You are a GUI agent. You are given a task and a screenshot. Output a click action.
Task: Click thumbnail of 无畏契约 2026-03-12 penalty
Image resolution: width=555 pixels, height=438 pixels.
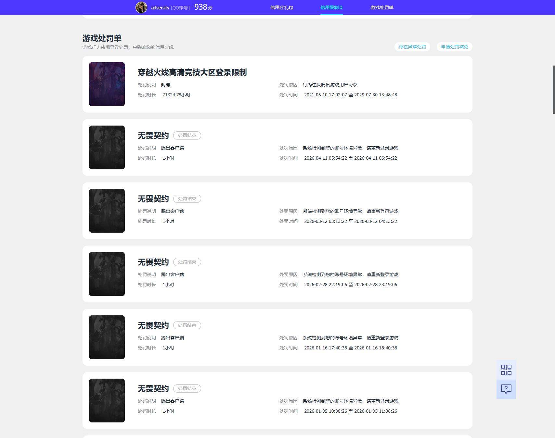pos(107,211)
